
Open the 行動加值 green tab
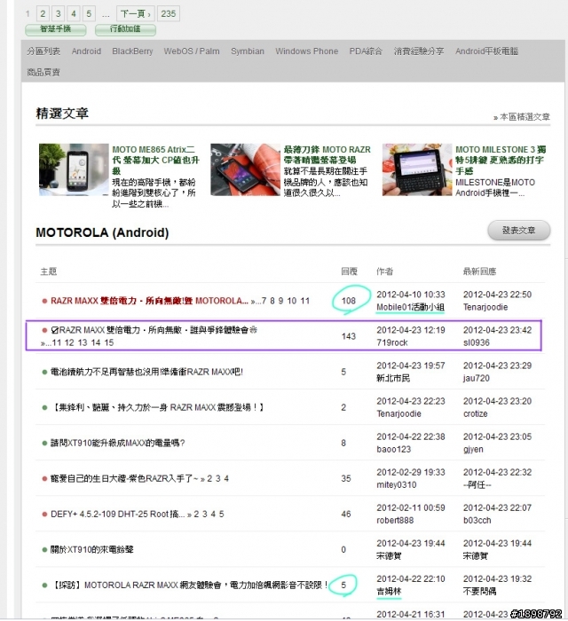(125, 29)
